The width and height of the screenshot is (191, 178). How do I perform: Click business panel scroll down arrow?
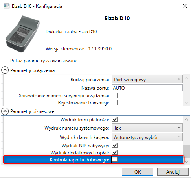(187, 162)
